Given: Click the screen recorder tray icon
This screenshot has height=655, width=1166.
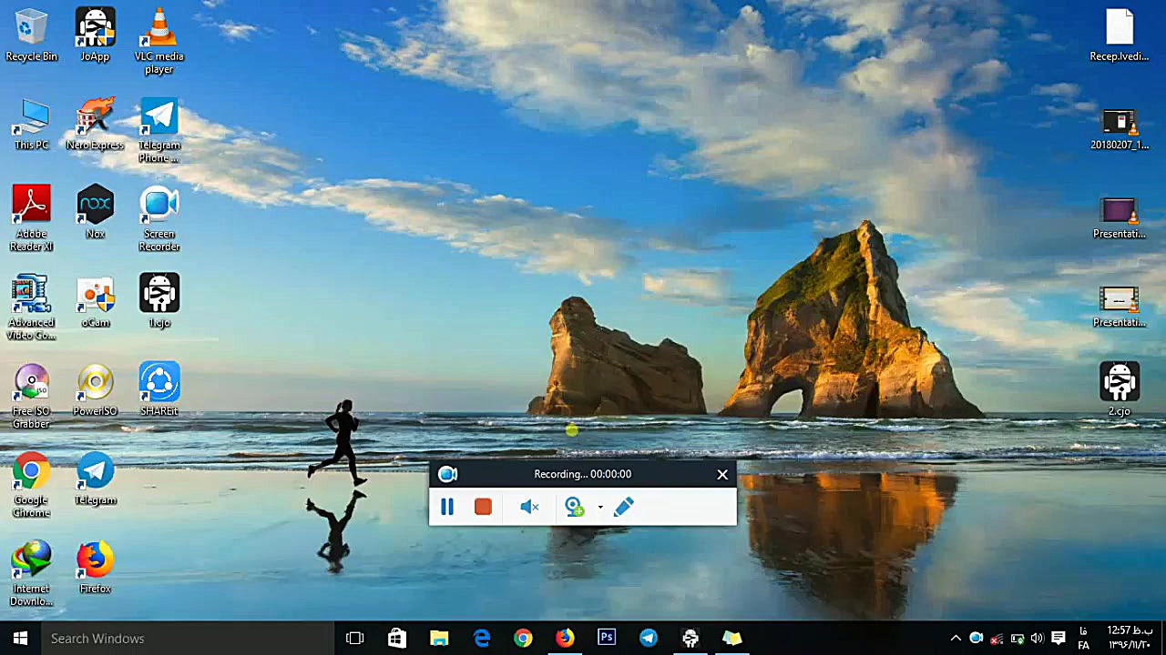Looking at the screenshot, I should [x=977, y=639].
